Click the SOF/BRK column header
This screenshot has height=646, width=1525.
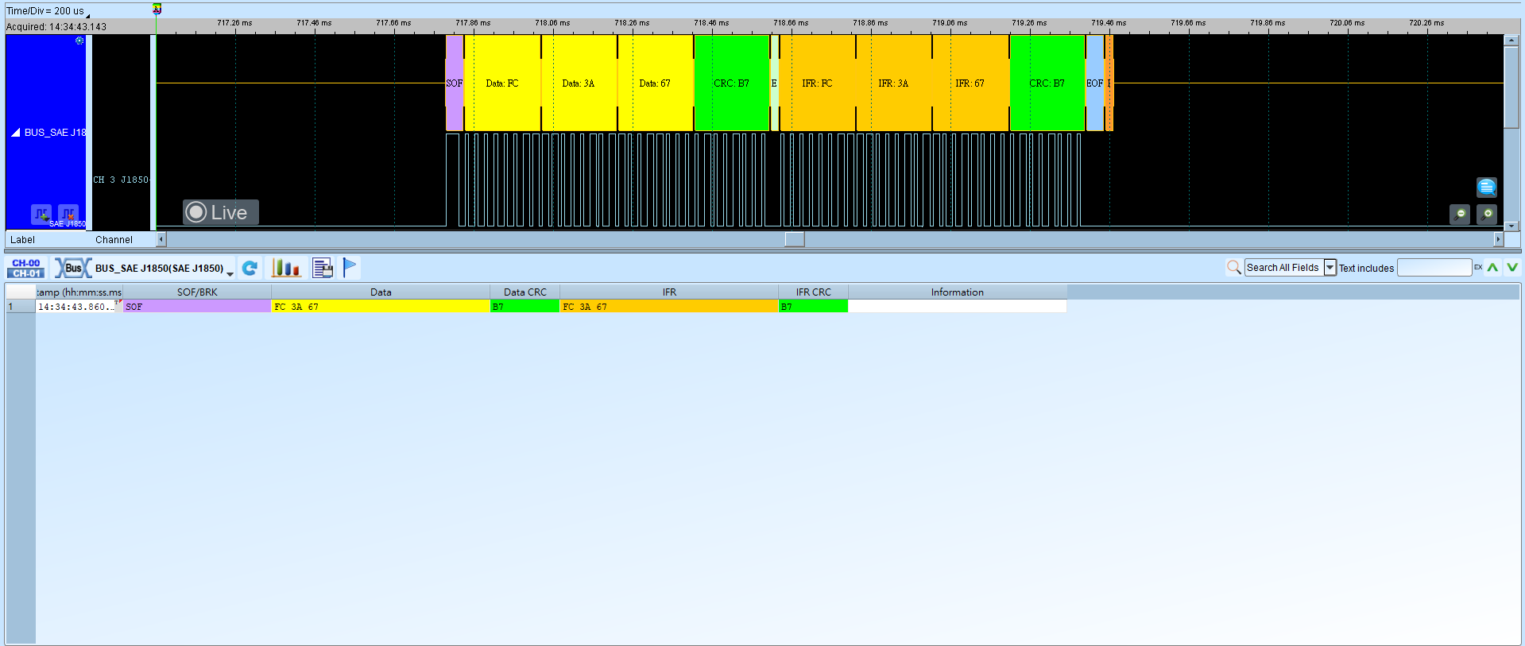[197, 292]
